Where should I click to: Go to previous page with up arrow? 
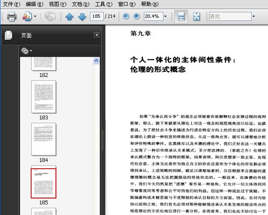tap(69, 17)
